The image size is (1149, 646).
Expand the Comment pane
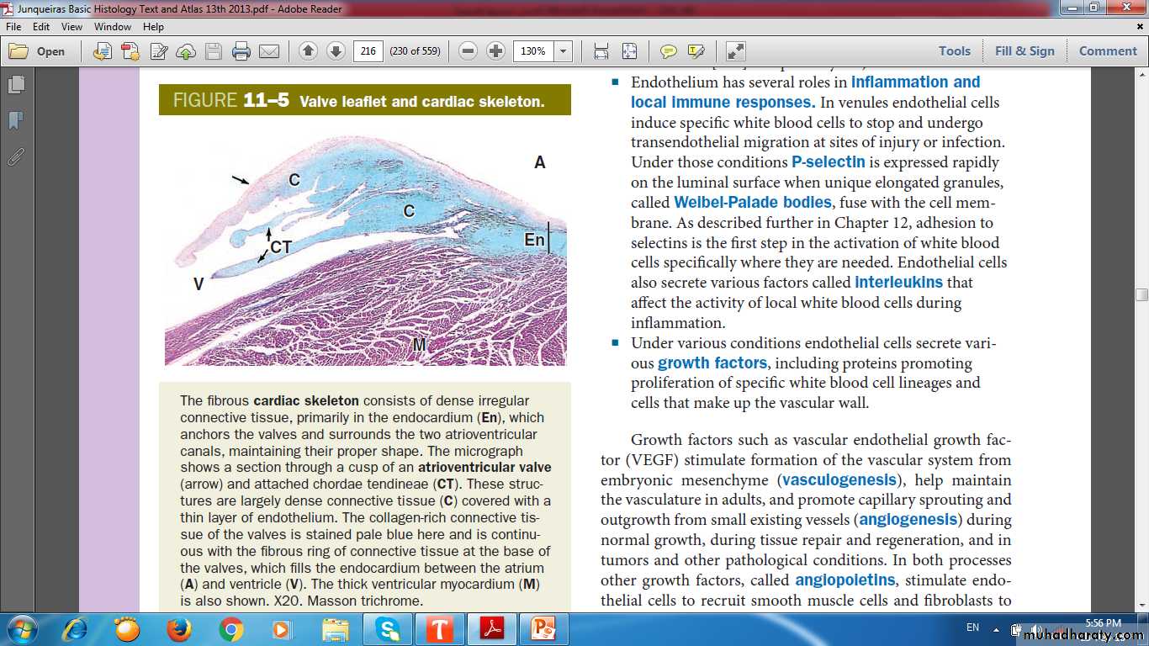(x=1108, y=51)
